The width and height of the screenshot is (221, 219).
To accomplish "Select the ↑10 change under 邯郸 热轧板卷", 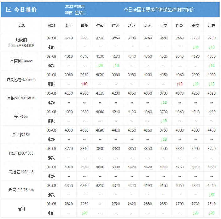I will click(x=180, y=84).
